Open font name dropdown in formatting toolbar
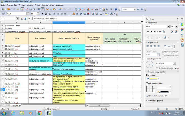The height and width of the screenshot is (116, 185). 28,14
